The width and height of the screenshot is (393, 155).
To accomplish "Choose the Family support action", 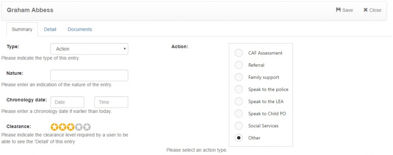I will [239, 77].
